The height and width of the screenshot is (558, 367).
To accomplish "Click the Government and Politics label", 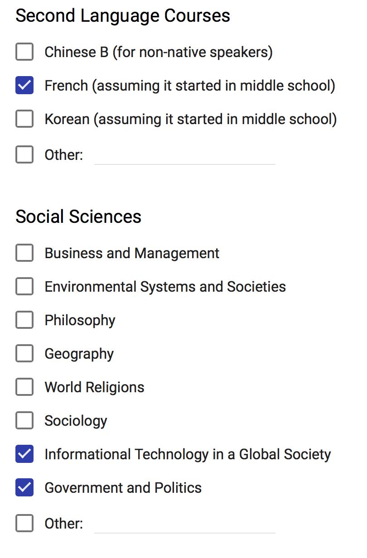I will 123,487.
